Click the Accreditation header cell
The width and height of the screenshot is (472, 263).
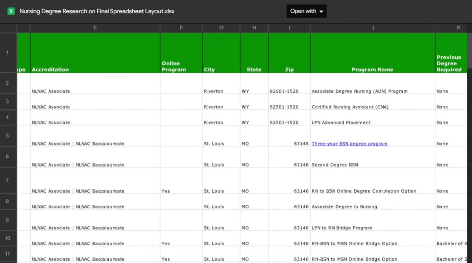coord(95,53)
